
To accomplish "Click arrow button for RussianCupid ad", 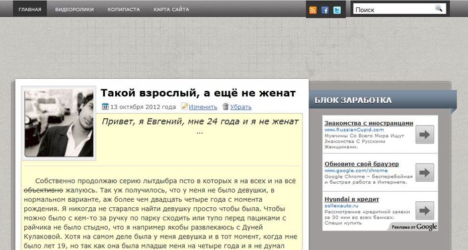I will coord(424,134).
